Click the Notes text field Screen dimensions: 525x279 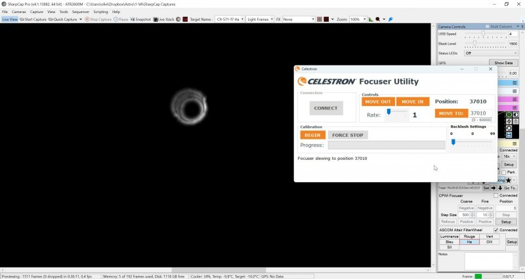491,261
